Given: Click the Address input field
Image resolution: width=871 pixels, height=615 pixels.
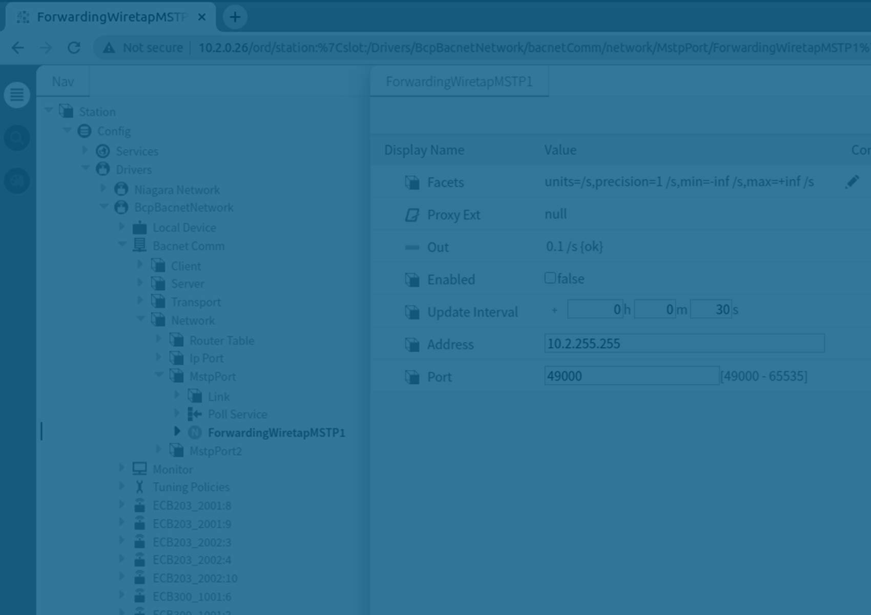Looking at the screenshot, I should [x=684, y=343].
